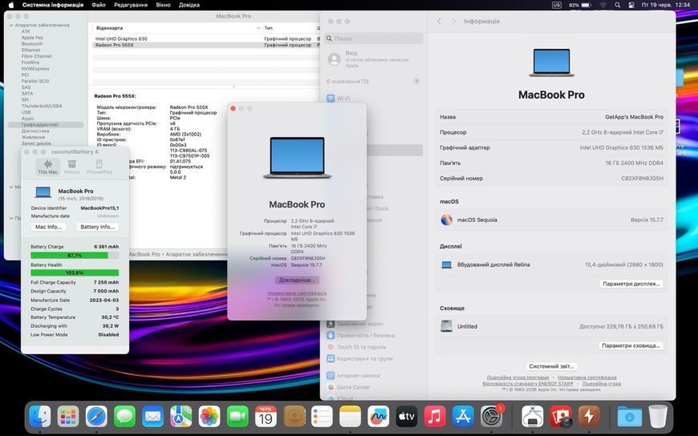Open the Trash in the Dock
The height and width of the screenshot is (436, 698).
[658, 417]
